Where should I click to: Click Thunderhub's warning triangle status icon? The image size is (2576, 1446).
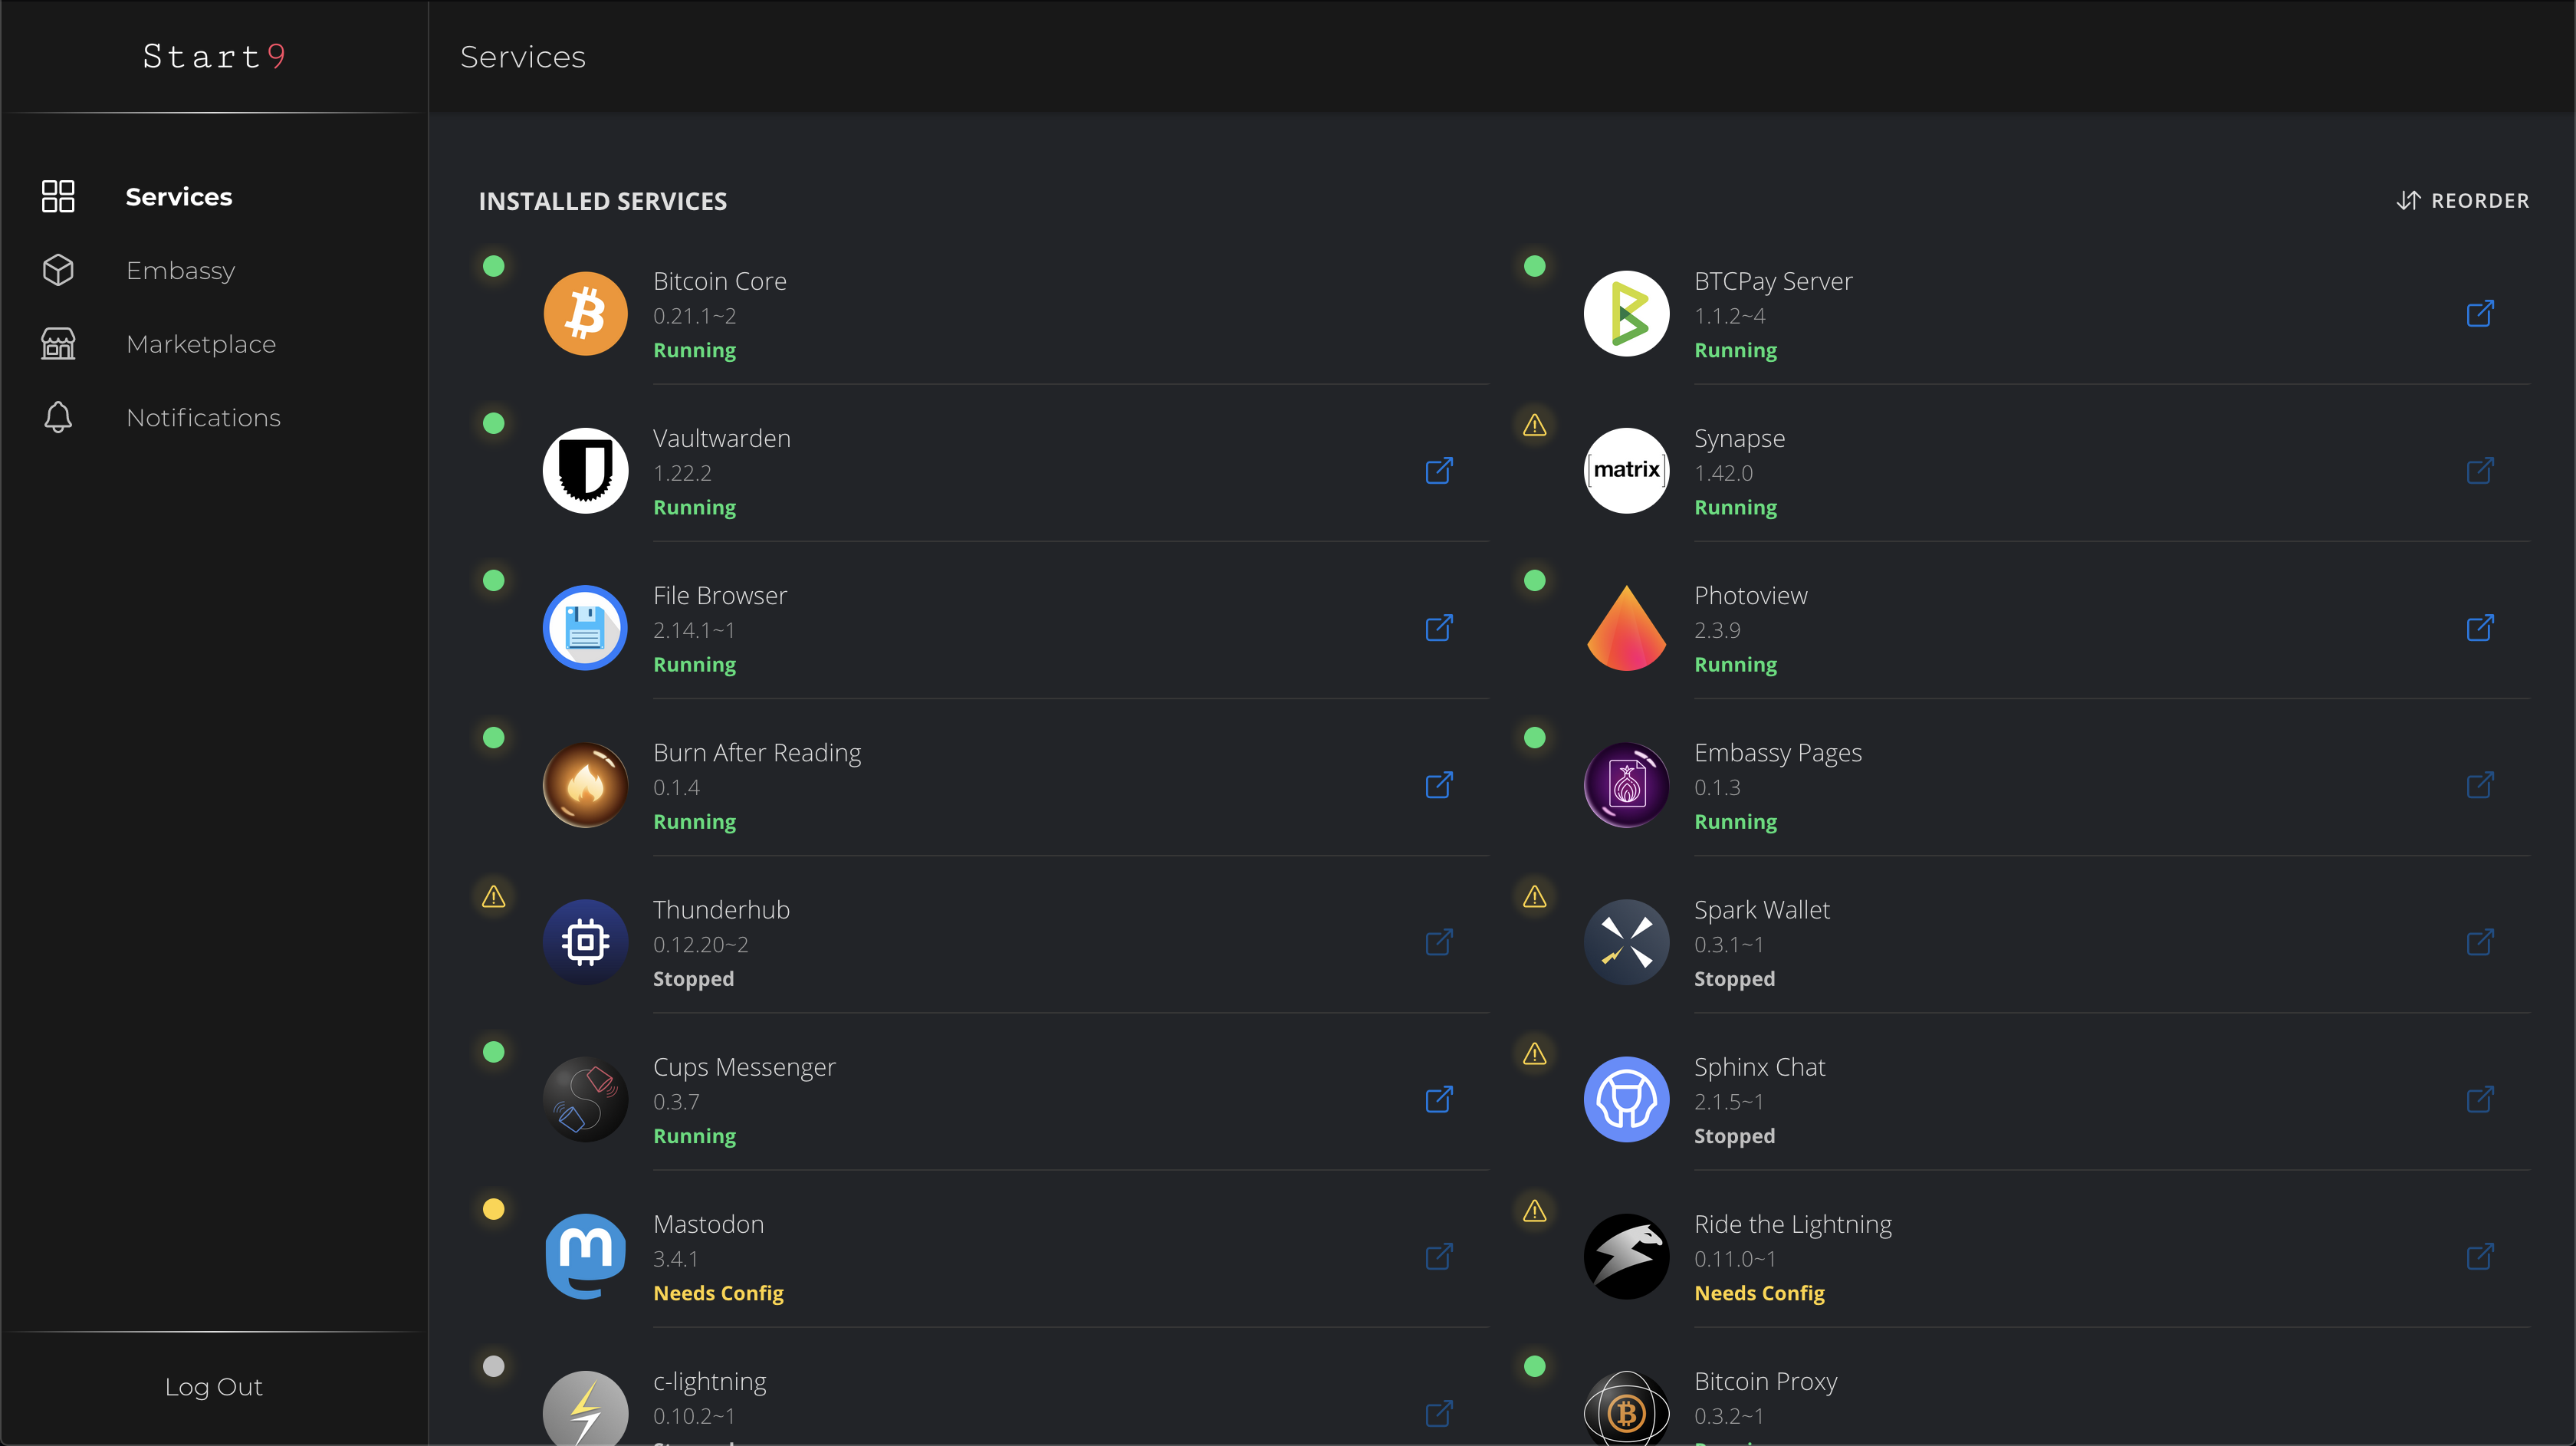pos(493,897)
